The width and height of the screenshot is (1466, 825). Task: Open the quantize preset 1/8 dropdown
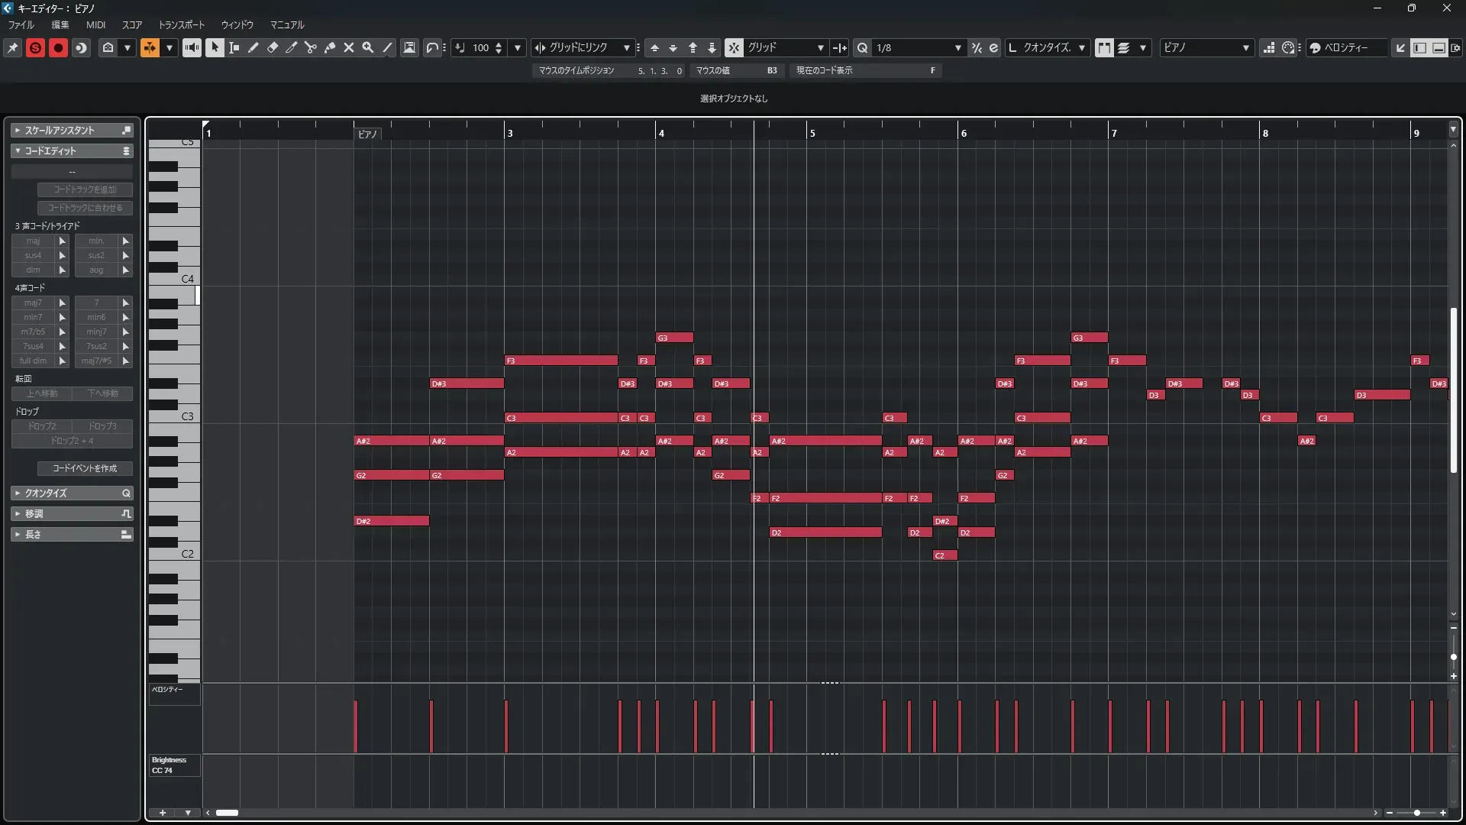point(957,47)
